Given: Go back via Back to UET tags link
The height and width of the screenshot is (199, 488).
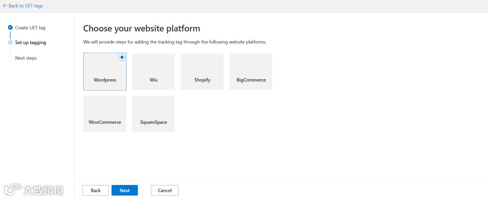Looking at the screenshot, I should tap(23, 5).
